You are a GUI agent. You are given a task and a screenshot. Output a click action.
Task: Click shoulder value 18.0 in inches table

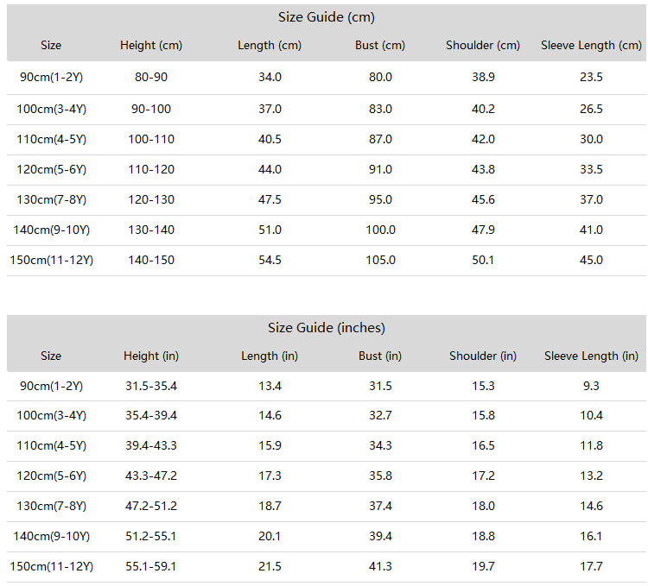click(x=483, y=506)
